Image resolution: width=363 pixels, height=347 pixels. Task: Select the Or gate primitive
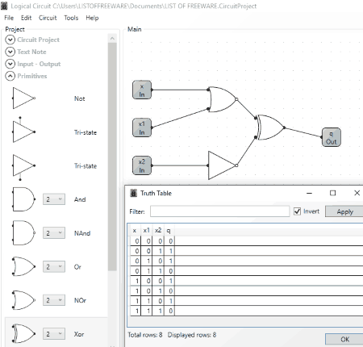click(23, 266)
